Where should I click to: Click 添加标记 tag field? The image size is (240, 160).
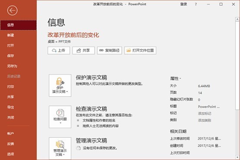tap(204, 114)
